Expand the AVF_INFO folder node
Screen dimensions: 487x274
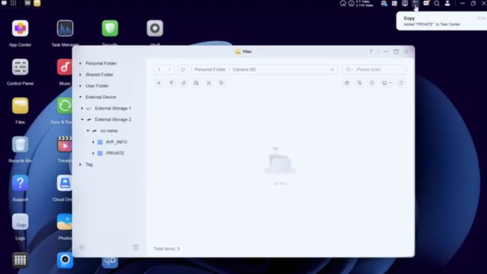click(x=93, y=142)
